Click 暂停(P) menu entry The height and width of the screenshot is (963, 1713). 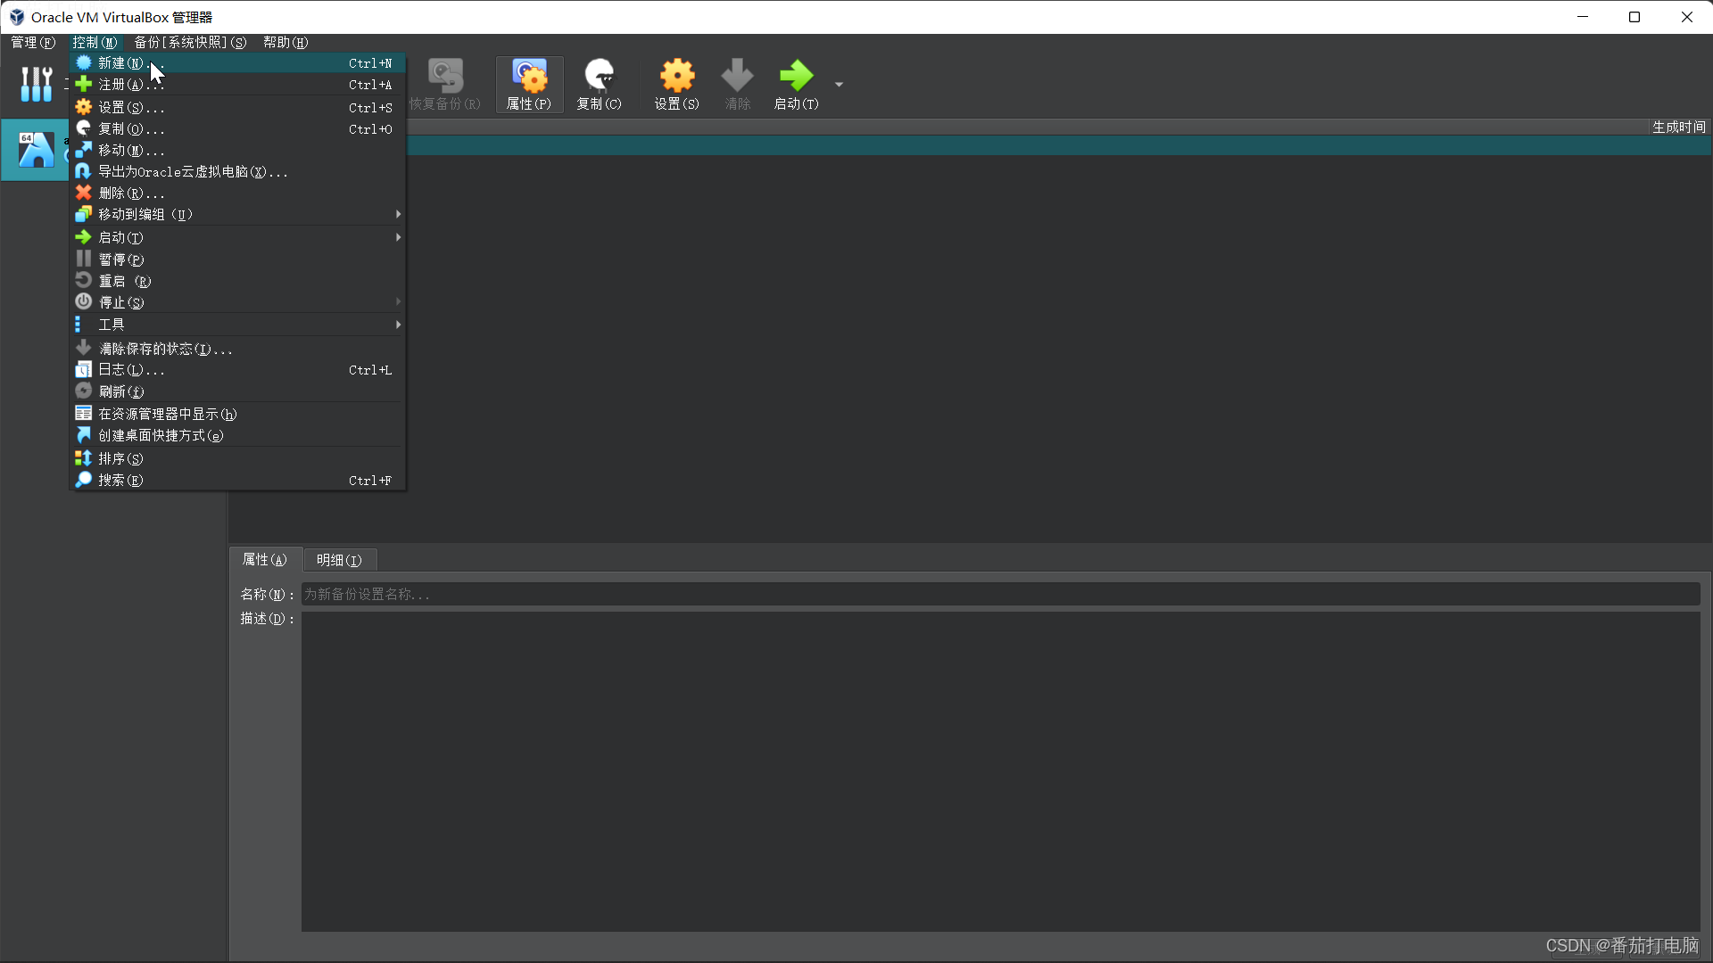[x=237, y=259]
